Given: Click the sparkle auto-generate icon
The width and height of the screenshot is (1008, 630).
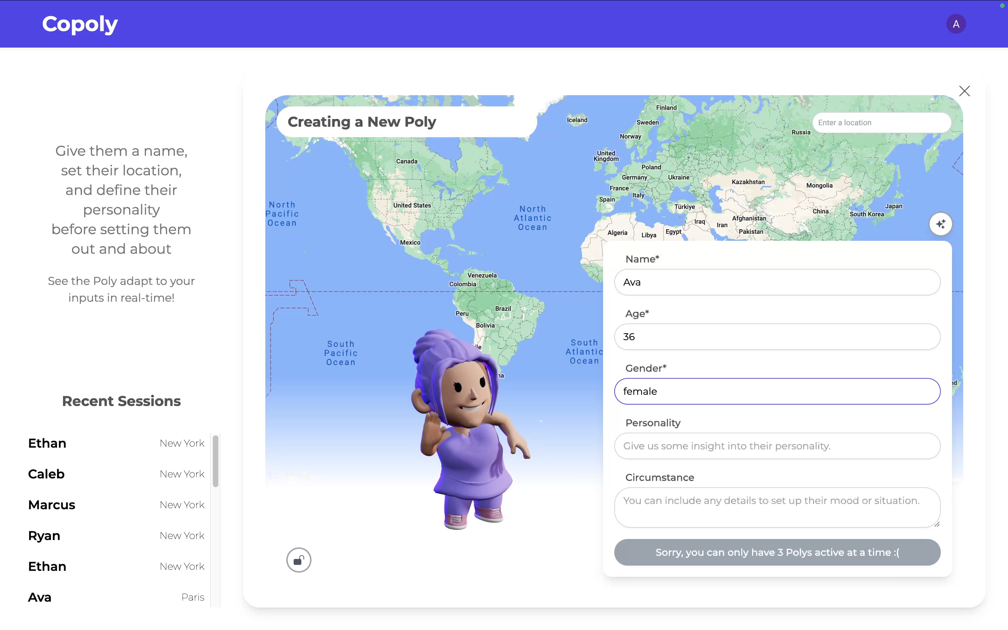Looking at the screenshot, I should click(x=940, y=224).
